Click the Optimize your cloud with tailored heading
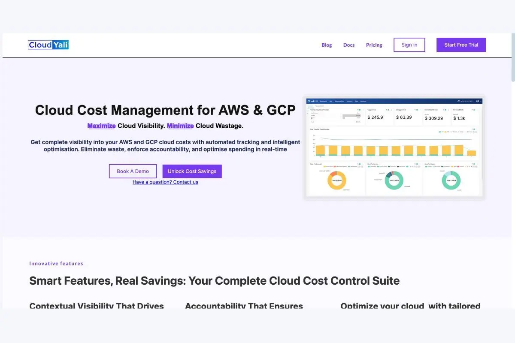The height and width of the screenshot is (343, 515). coord(410,306)
